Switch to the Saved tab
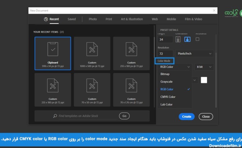This screenshot has height=148, width=242. click(x=72, y=19)
